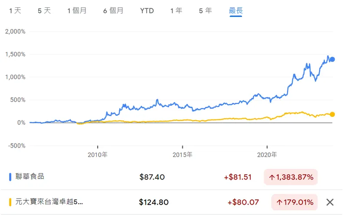Click the yellow 元大寶來 color marker

pos(10,202)
